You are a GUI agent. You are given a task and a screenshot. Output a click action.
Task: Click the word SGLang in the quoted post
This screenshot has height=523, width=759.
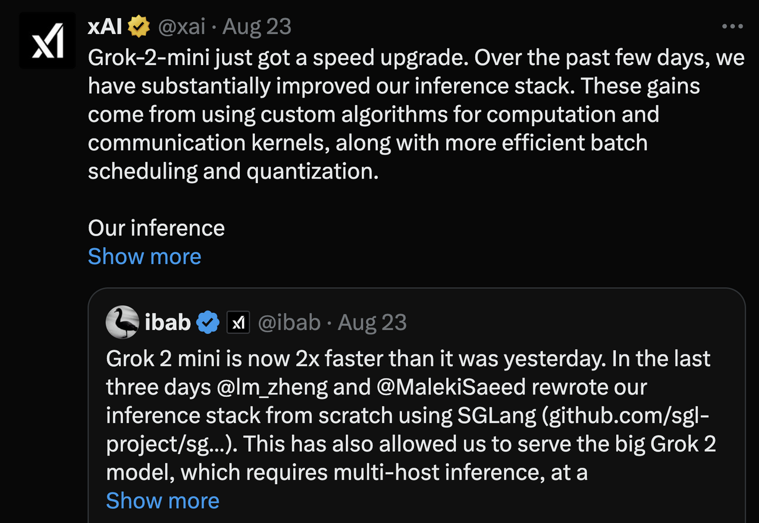(496, 416)
